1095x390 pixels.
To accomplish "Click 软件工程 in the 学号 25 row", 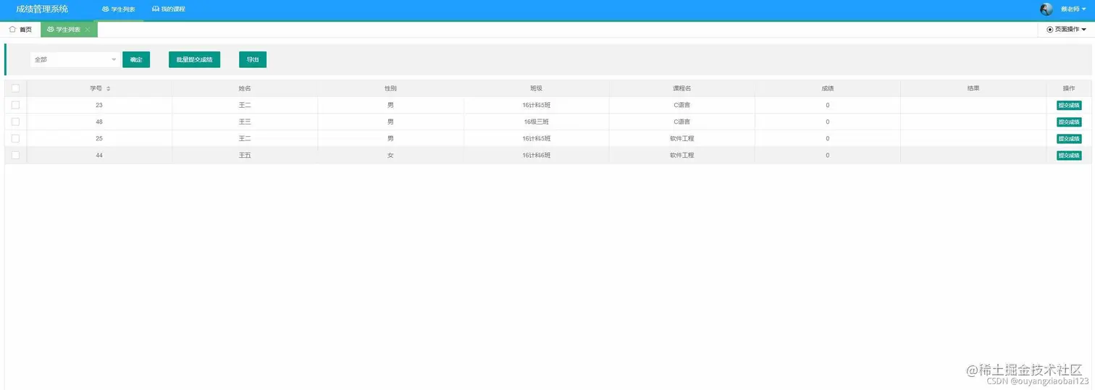I will pyautogui.click(x=681, y=138).
